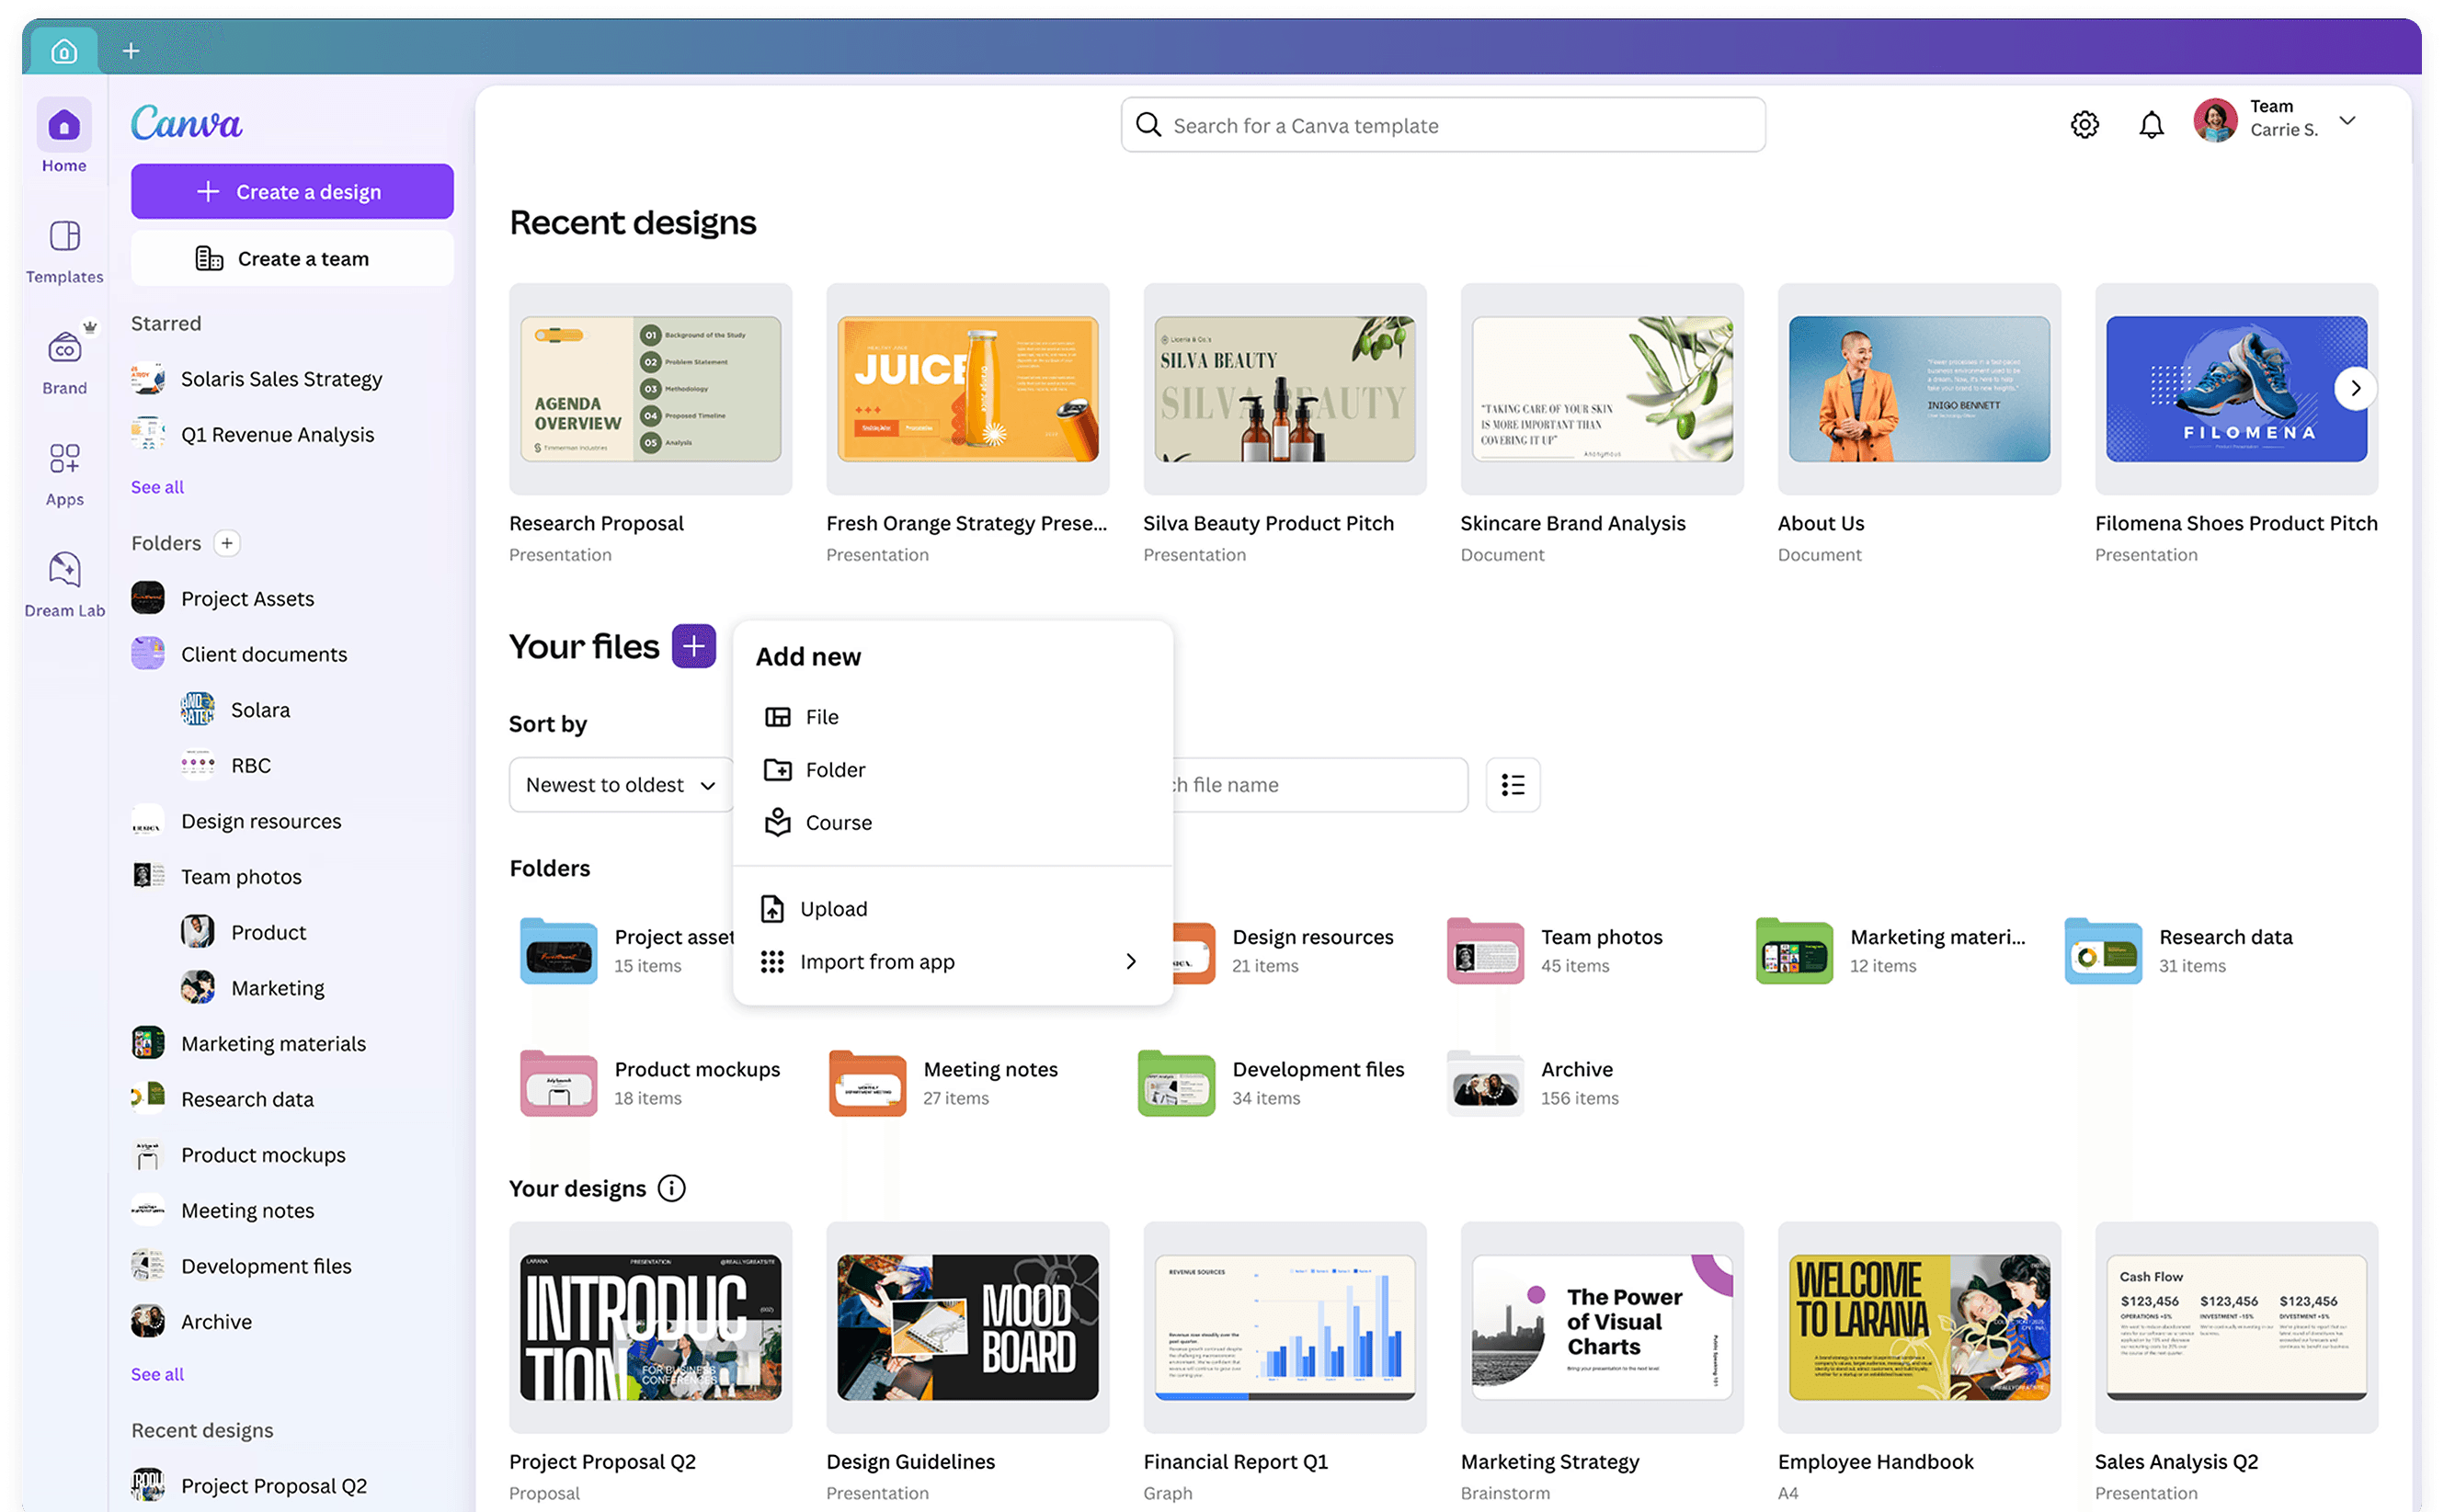Click the Canva template search field
This screenshot has width=2444, height=1512.
point(1442,125)
